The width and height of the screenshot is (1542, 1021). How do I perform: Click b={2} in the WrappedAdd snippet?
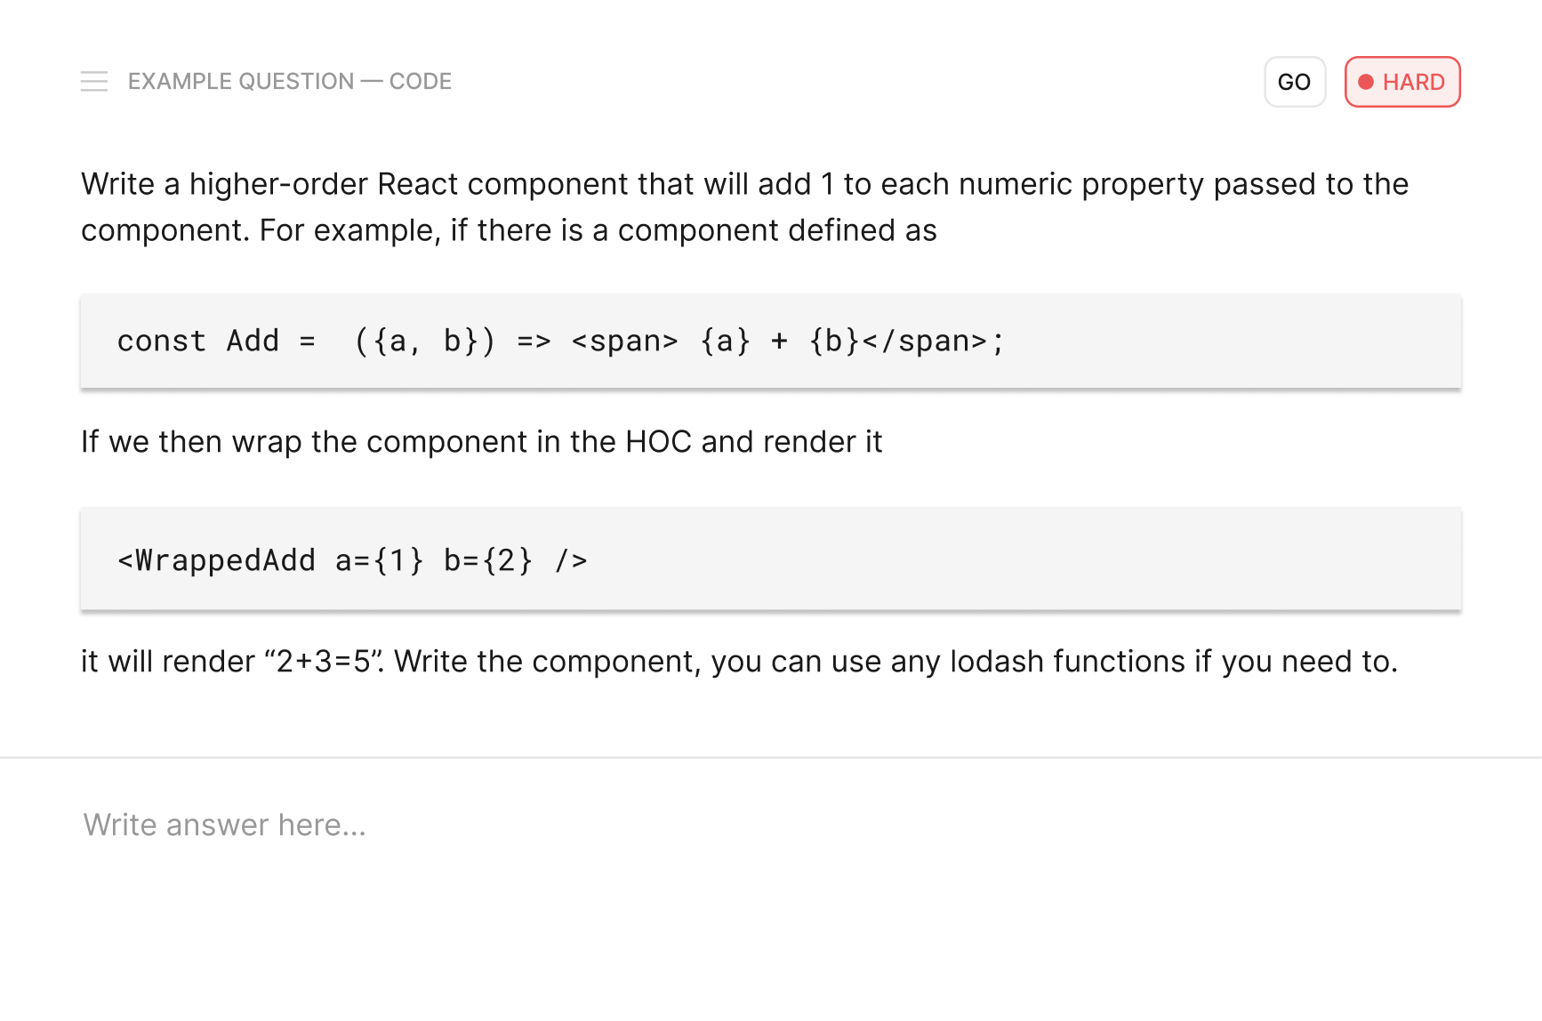click(488, 560)
